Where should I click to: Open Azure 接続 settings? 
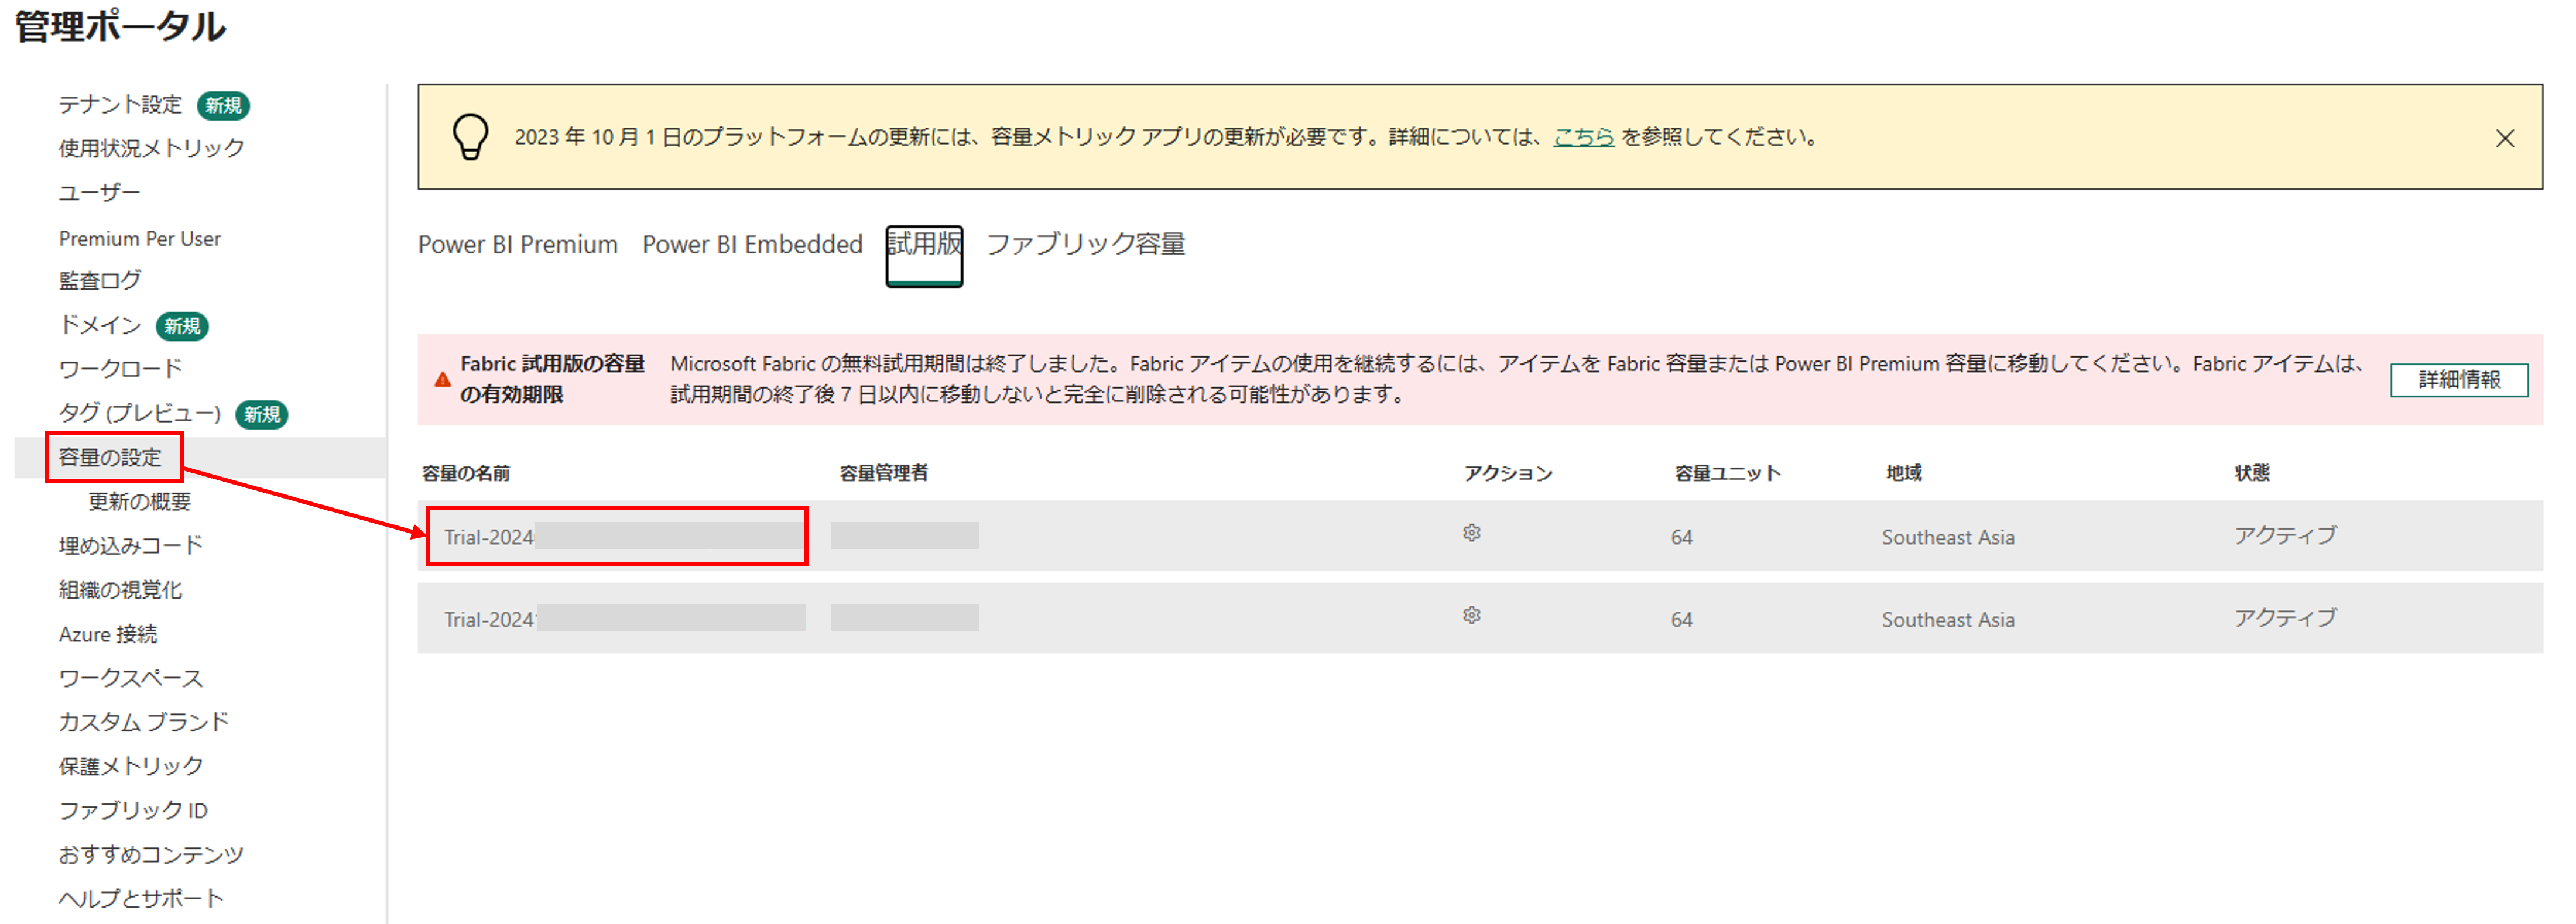tap(107, 633)
